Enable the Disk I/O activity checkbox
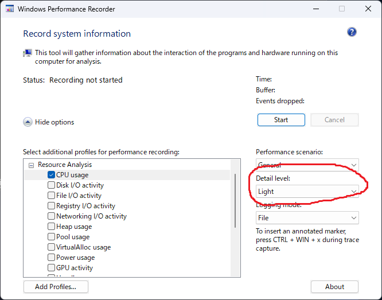 (x=51, y=185)
